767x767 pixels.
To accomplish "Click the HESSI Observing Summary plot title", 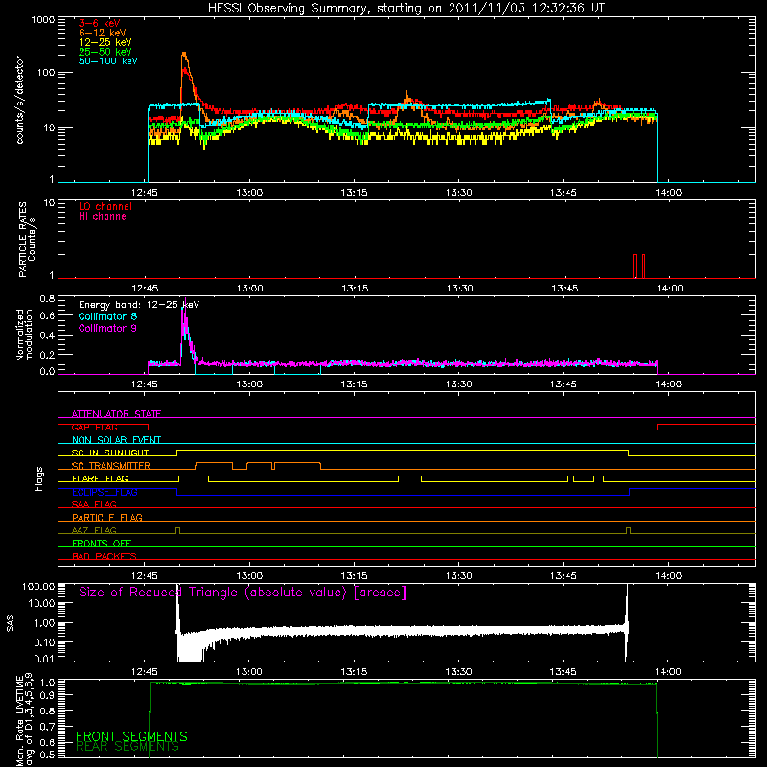I will coord(406,9).
